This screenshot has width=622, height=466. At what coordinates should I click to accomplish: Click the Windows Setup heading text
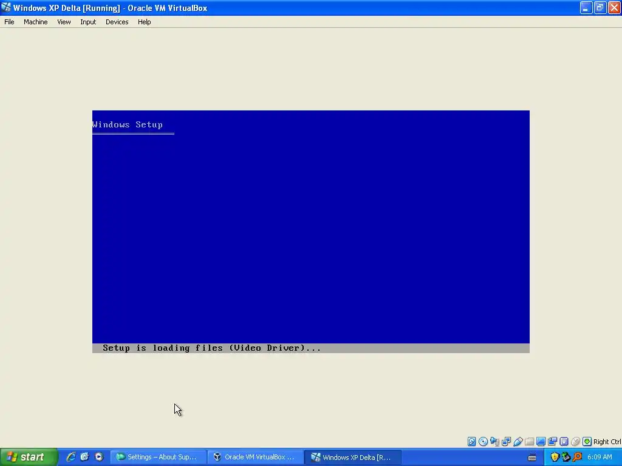pos(128,124)
